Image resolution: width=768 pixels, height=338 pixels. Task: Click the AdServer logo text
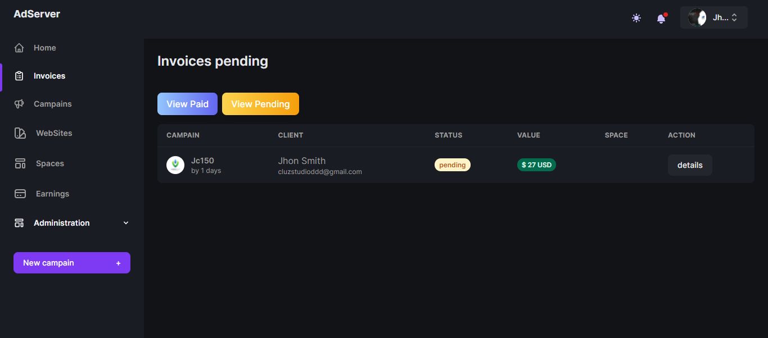37,14
